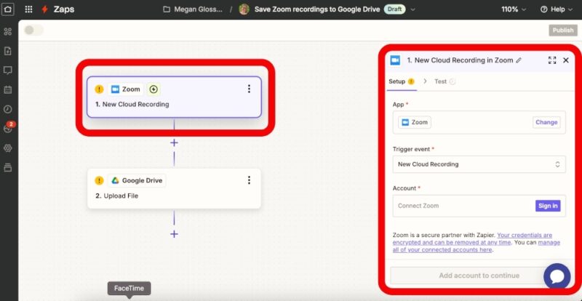Click the Zaps lightning bolt logo

tap(45, 9)
